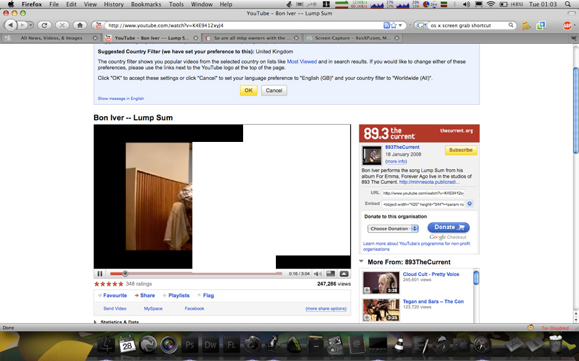
Task: Open the Bookmarks menu
Action: (x=146, y=4)
